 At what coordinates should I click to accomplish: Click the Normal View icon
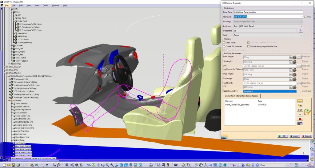116,165
